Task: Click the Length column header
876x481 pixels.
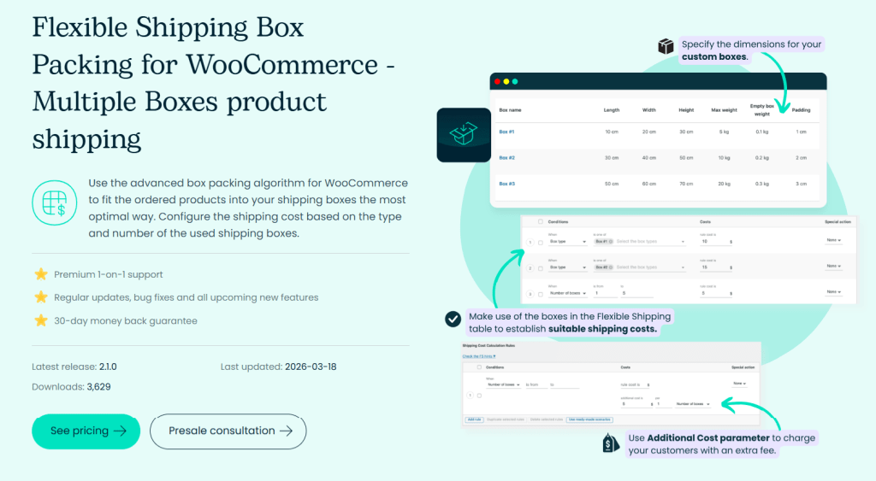Action: 611,110
